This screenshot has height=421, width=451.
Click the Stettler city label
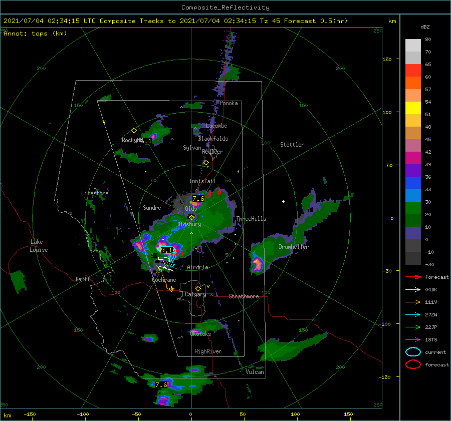[292, 145]
